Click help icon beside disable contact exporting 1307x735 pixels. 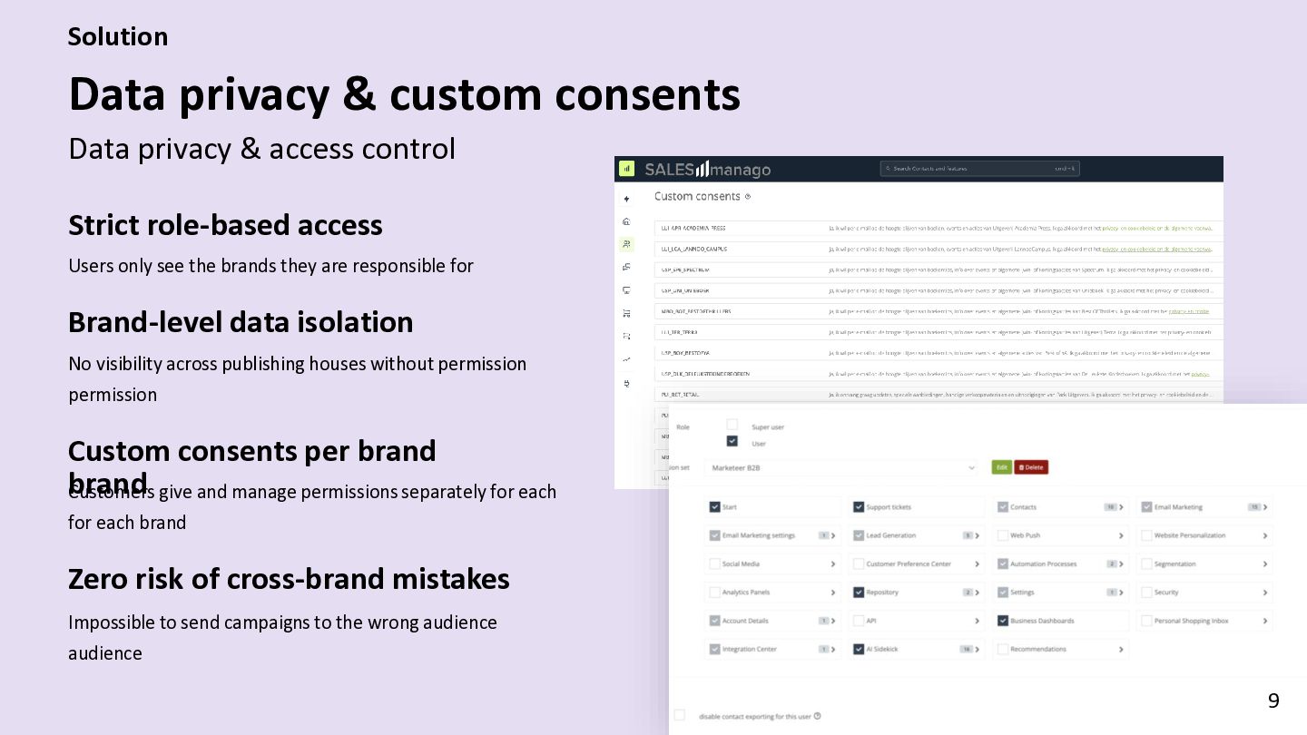coord(817,716)
